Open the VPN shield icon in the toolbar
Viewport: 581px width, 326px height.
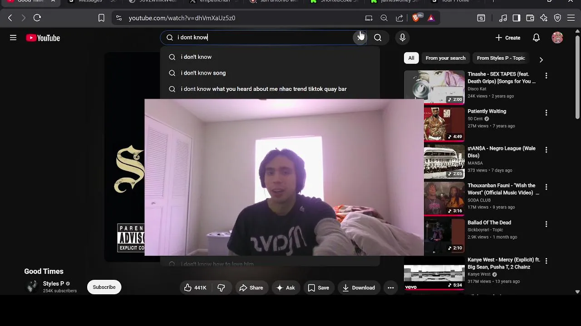tap(557, 18)
